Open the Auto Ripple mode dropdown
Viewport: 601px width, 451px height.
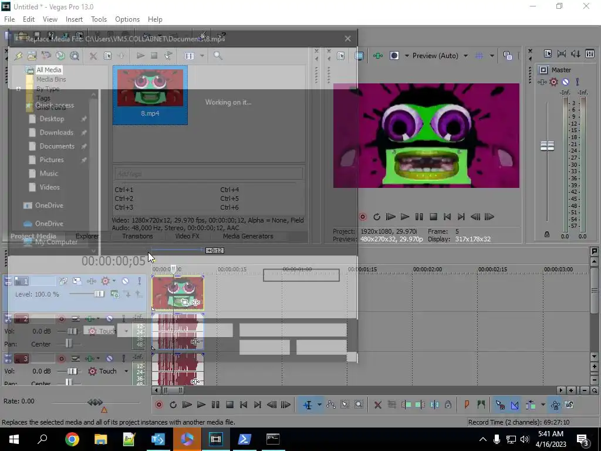coord(543,405)
